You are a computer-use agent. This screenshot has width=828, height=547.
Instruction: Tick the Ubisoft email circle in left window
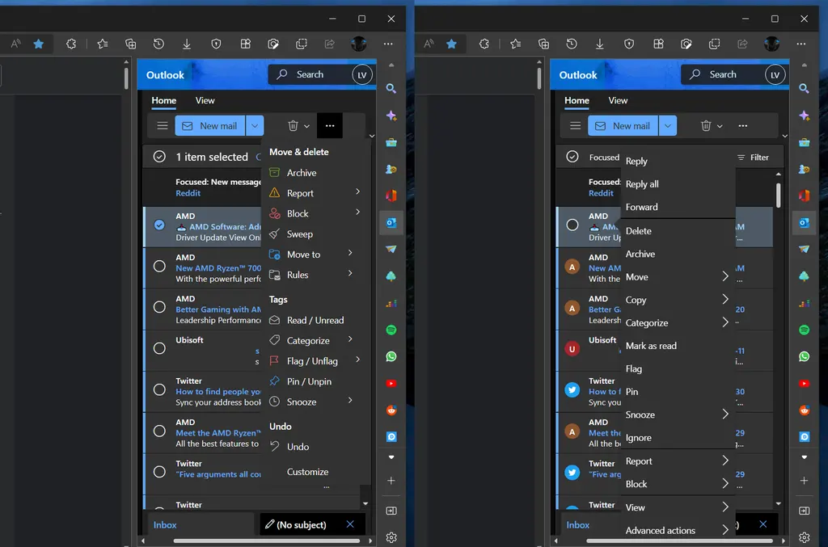tap(159, 348)
